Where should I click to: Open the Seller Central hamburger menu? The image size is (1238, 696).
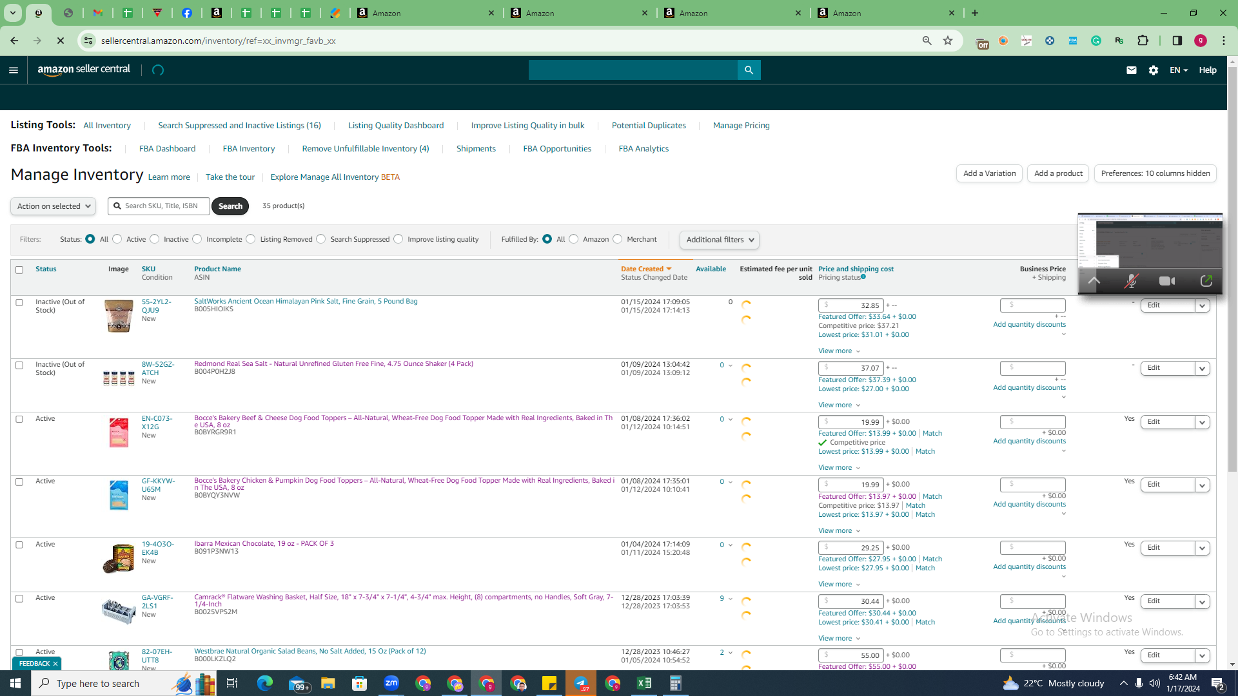pos(14,70)
